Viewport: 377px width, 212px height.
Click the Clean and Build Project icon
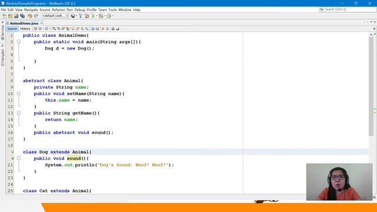click(87, 16)
